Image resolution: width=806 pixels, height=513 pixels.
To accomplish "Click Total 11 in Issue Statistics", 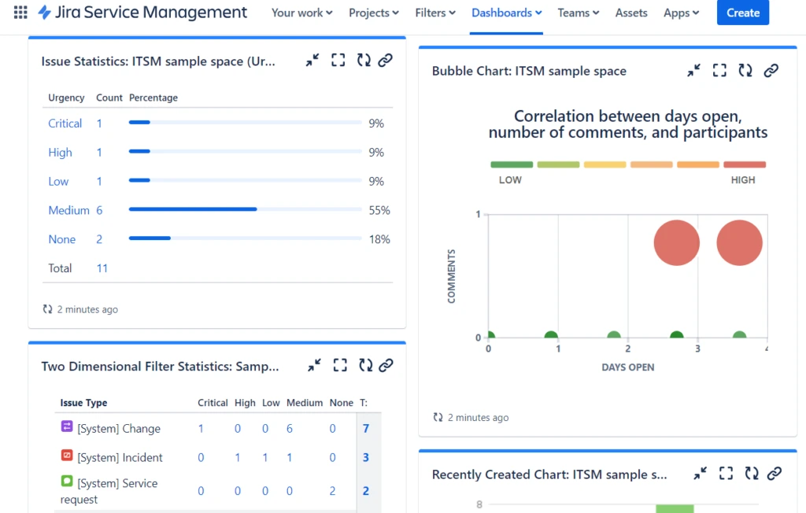I will (x=102, y=268).
